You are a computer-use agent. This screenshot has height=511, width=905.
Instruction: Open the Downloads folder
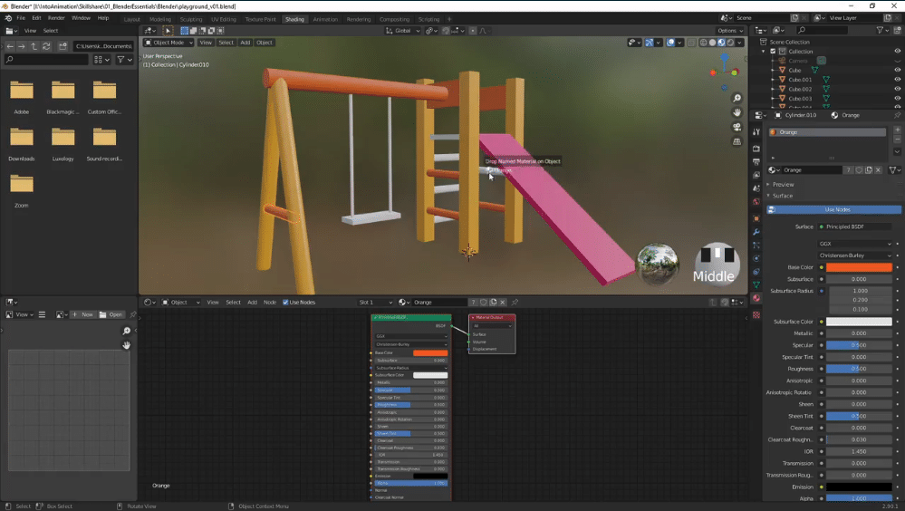tap(22, 138)
